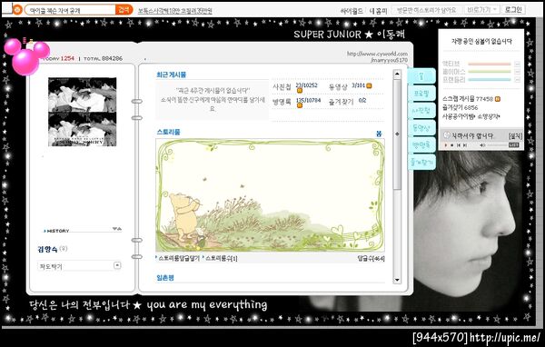Image resolution: width=545 pixels, height=347 pixels.
Task: Click the TODAY 1254 visitor count
Action: pos(58,58)
